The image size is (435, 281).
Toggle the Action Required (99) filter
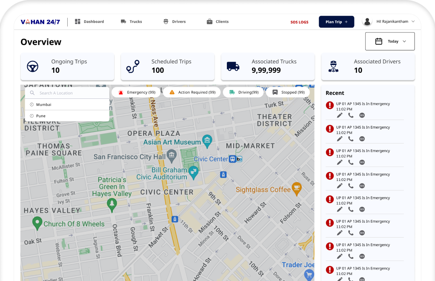192,92
